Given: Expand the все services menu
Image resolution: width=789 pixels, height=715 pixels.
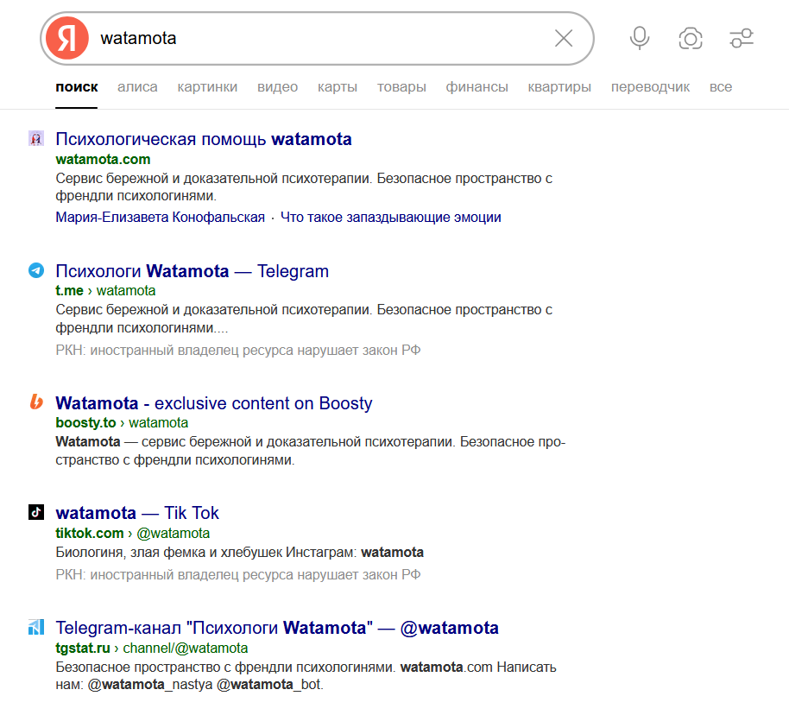Looking at the screenshot, I should tap(720, 87).
